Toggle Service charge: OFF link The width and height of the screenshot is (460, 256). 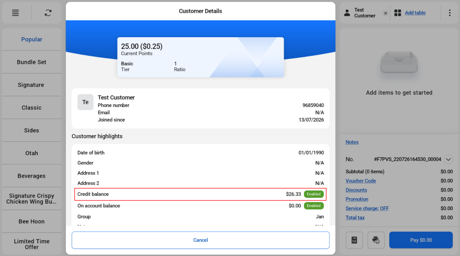367,208
